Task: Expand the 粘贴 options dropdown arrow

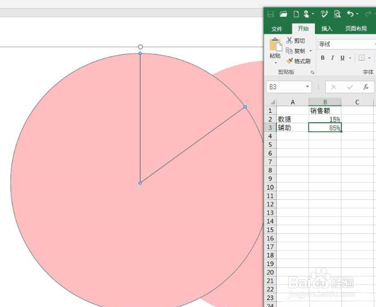Action: coord(276,63)
